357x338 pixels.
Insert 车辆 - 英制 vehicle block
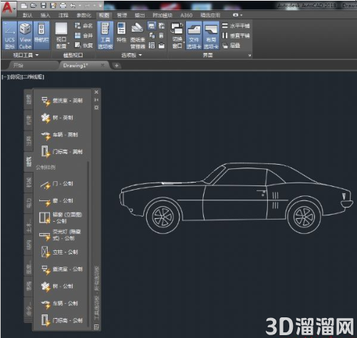(59, 135)
